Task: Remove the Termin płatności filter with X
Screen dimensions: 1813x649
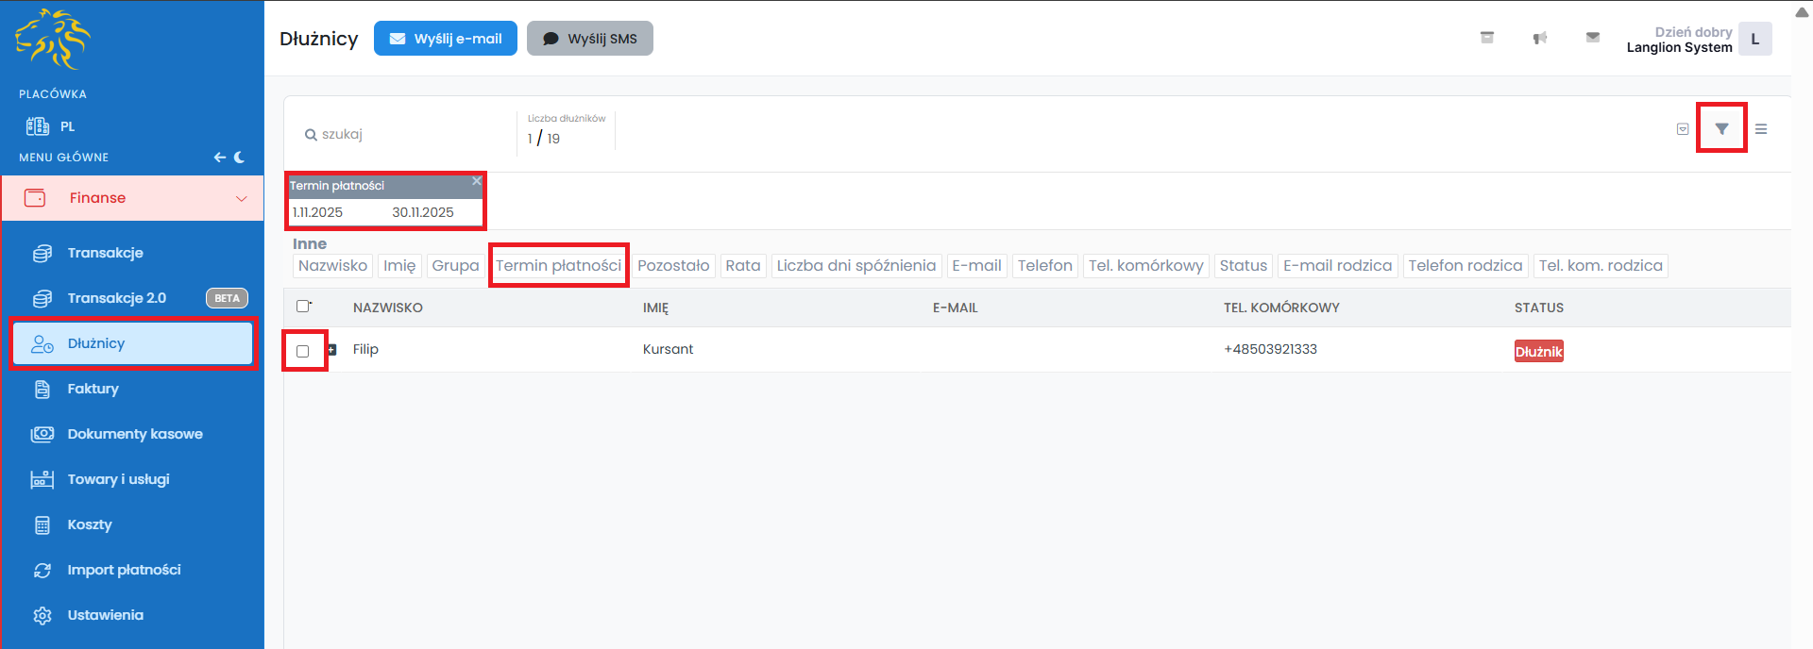Action: pos(477,181)
